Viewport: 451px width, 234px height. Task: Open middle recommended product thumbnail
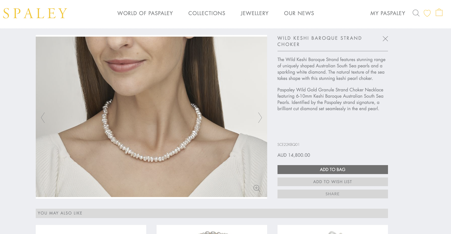(212, 229)
